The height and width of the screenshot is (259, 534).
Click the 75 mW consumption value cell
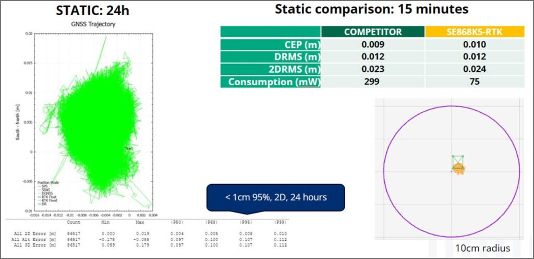point(474,82)
